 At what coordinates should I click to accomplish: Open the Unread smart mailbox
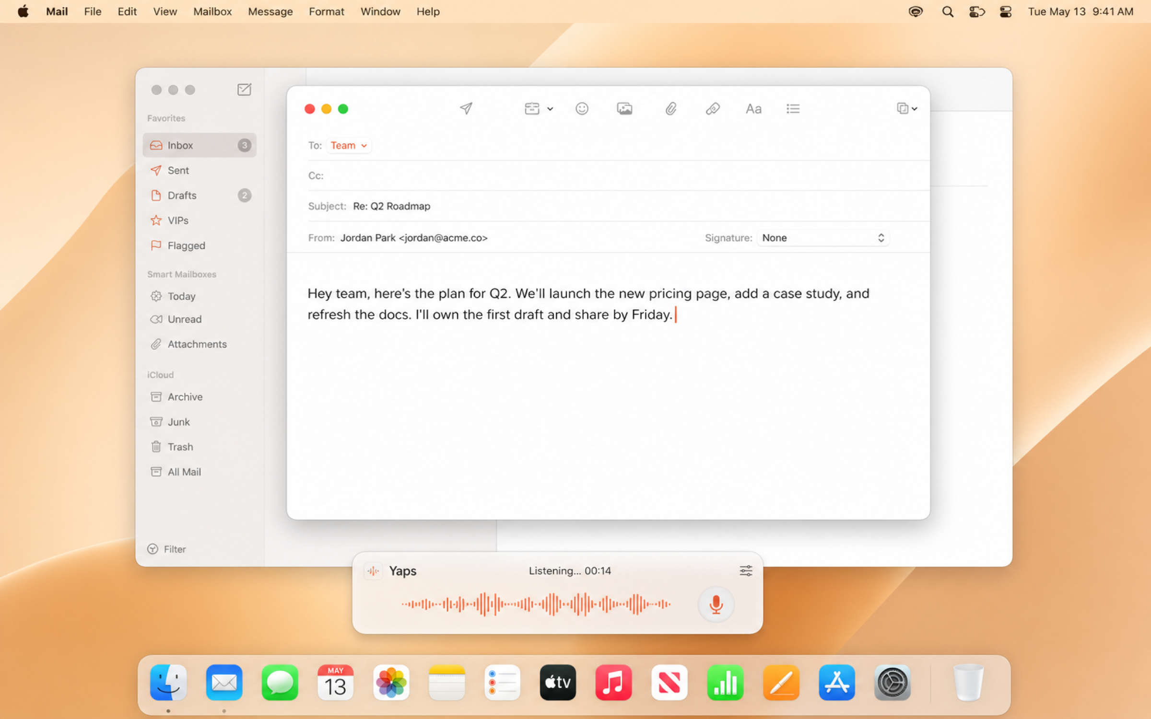coord(200,319)
